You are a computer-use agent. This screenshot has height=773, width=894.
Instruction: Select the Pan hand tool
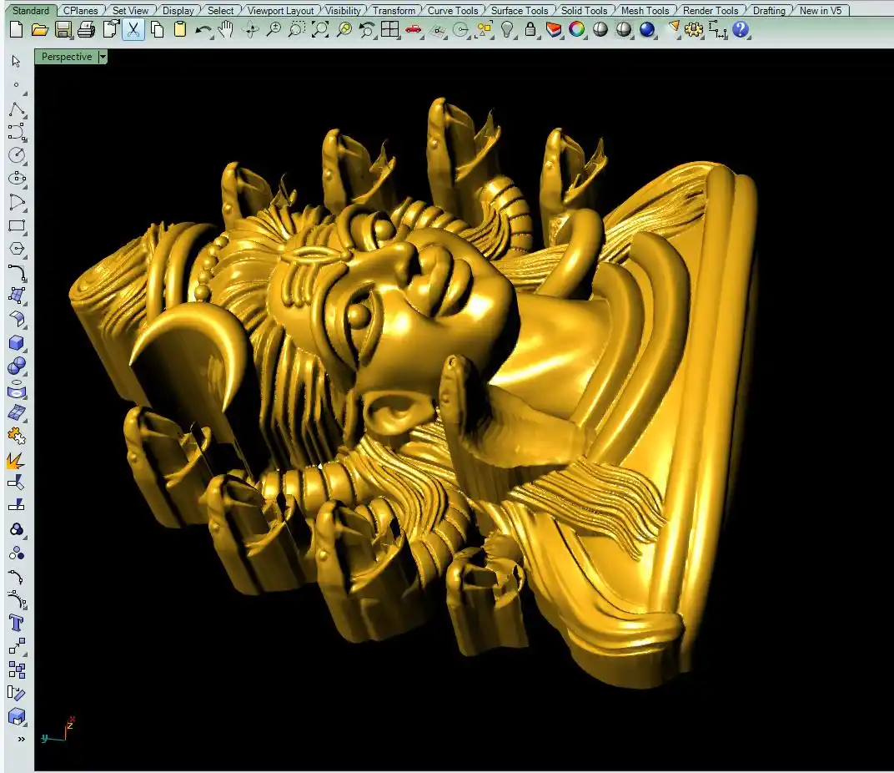pos(226,30)
